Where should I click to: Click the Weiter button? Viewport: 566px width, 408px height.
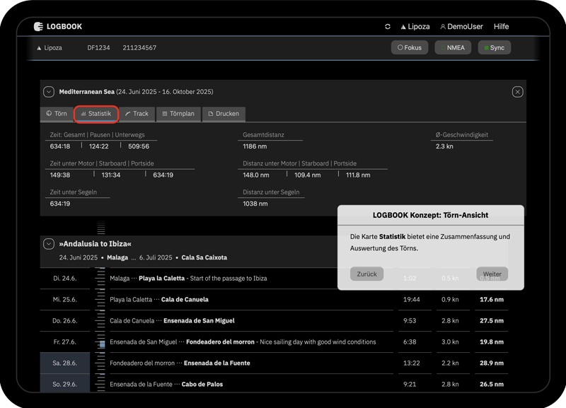[x=492, y=274]
